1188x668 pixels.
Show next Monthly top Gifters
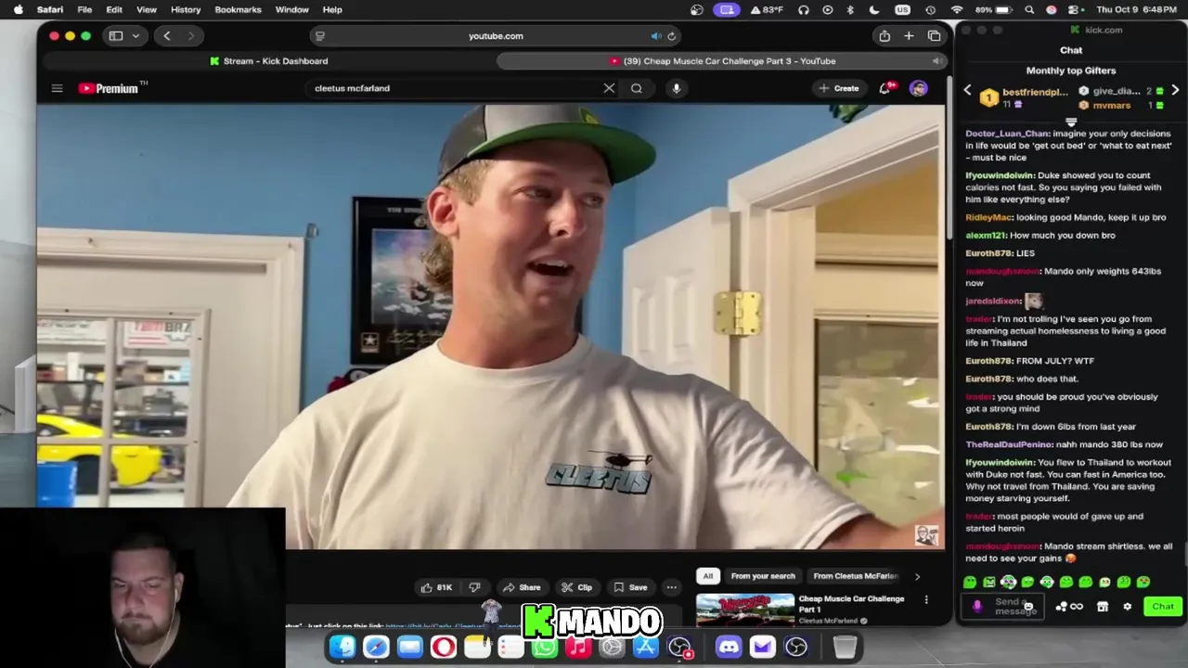pos(1175,91)
